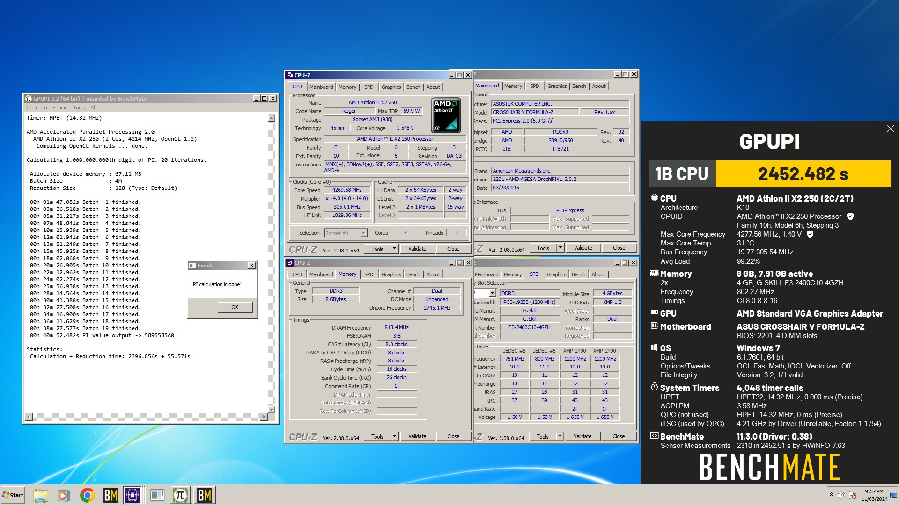Click the Core Speed value 4269.68 MHz
899x505 pixels.
pyautogui.click(x=347, y=190)
